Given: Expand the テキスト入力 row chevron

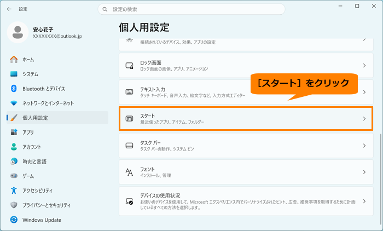Looking at the screenshot, I should tap(364, 92).
